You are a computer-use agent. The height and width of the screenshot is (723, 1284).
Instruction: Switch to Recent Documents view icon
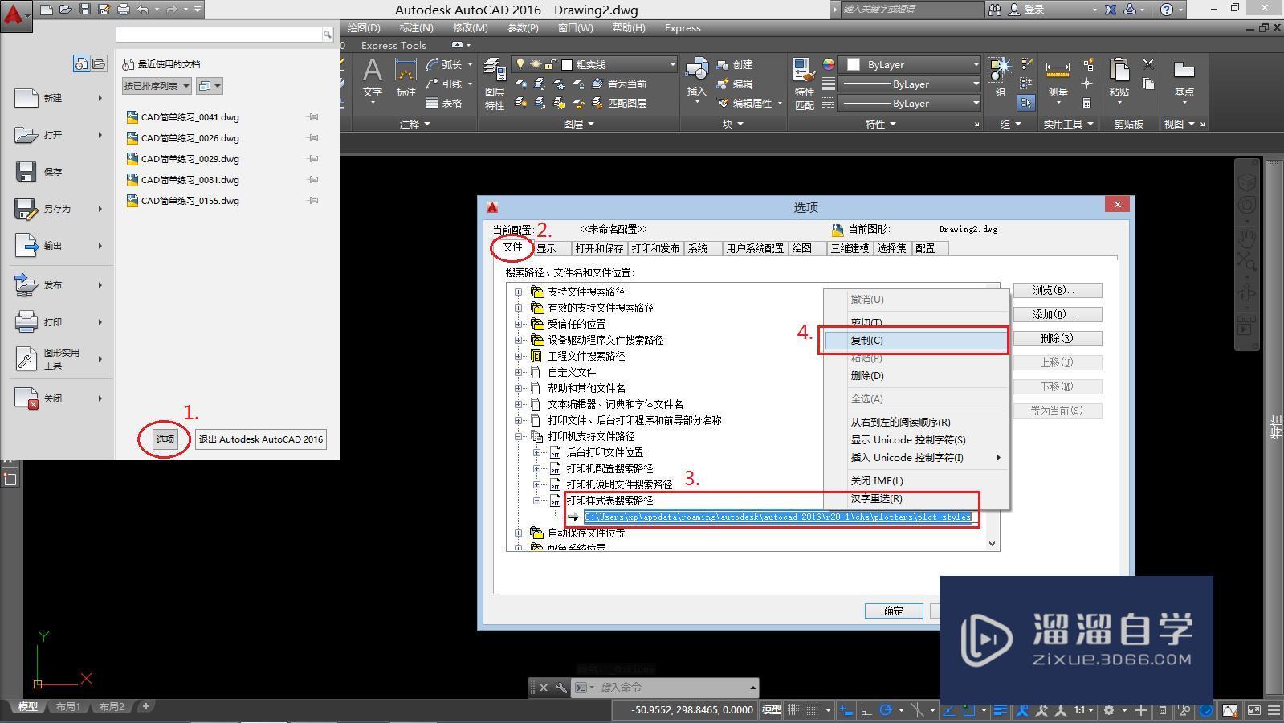[x=81, y=64]
